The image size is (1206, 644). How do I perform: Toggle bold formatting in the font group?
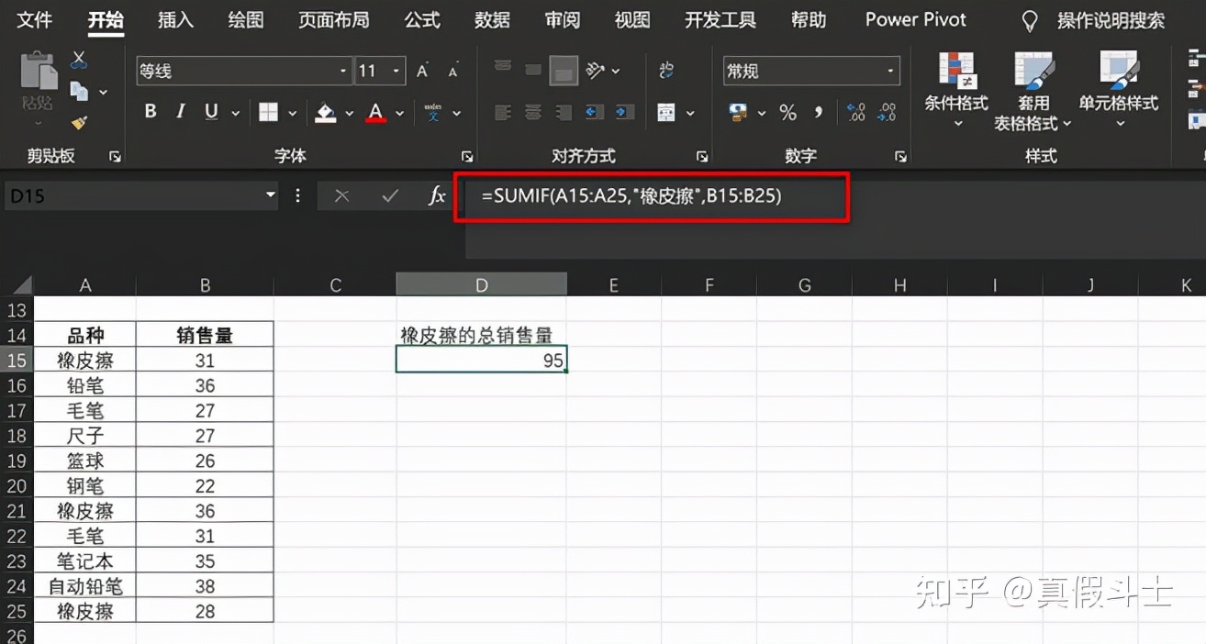click(x=151, y=111)
